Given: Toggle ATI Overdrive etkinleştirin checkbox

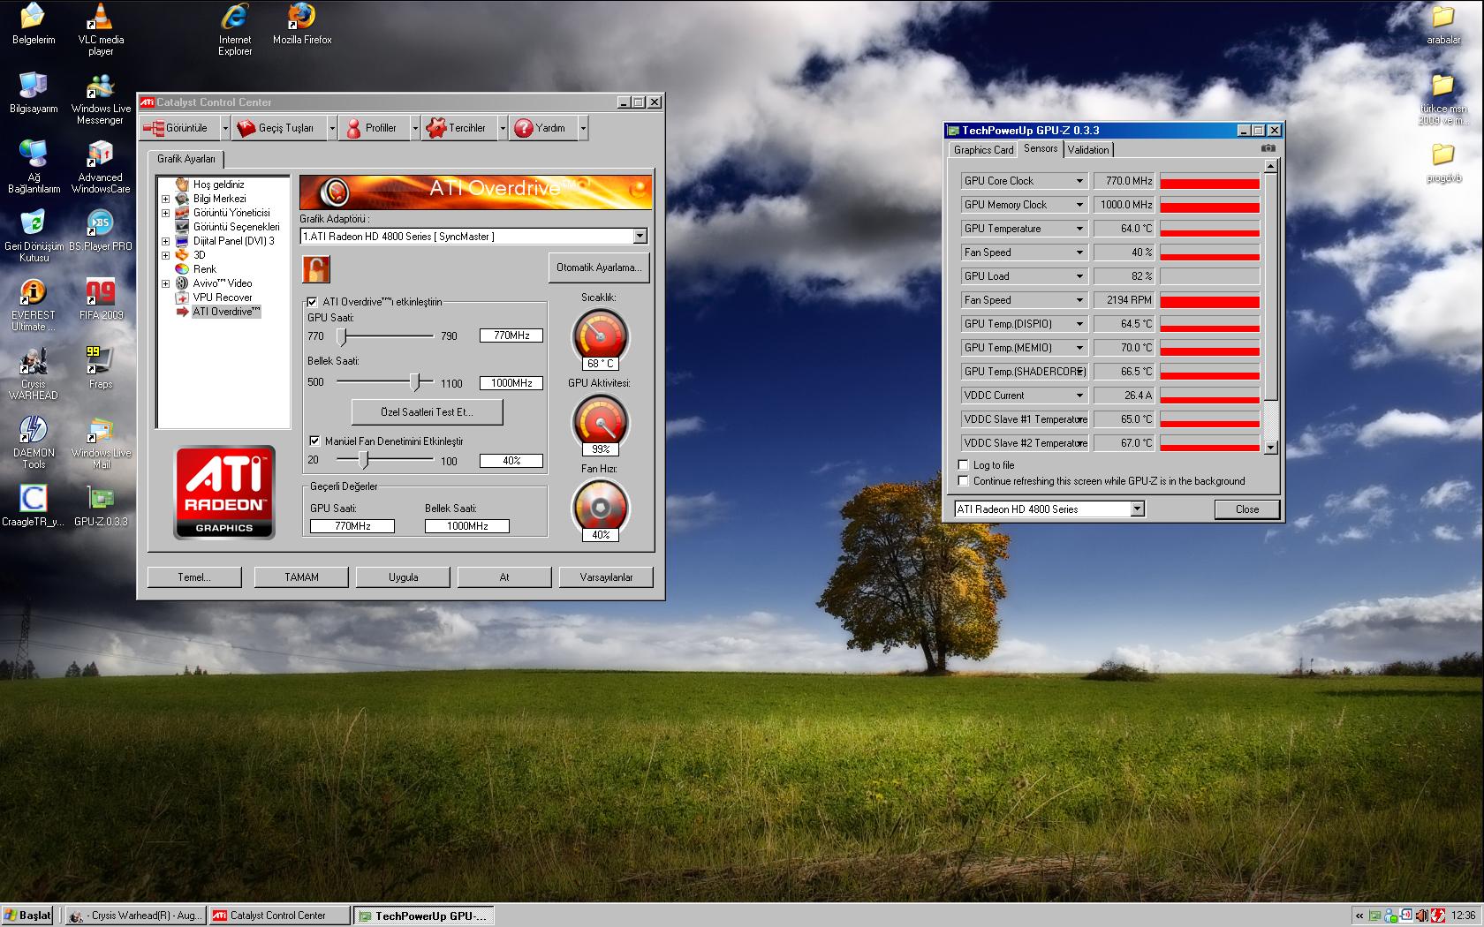Looking at the screenshot, I should tap(312, 302).
